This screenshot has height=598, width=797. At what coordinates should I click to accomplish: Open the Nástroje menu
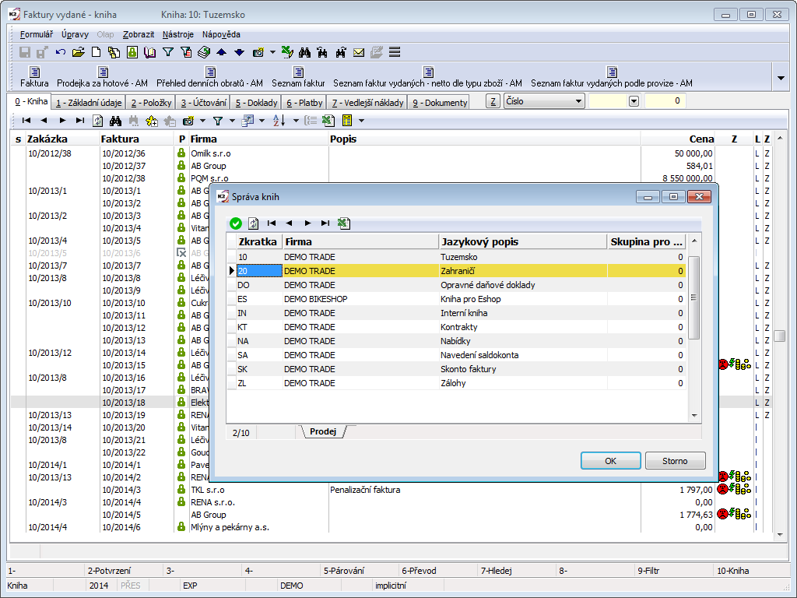coord(178,34)
